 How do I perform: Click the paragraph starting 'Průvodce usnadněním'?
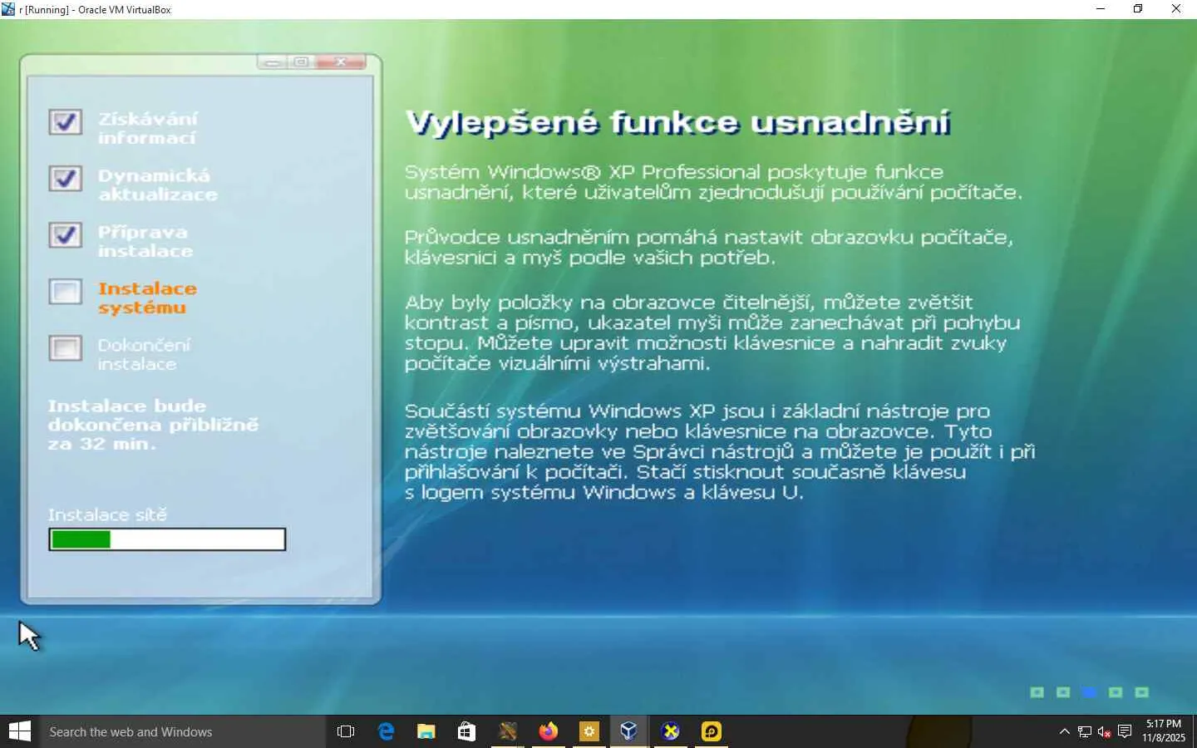coord(709,247)
